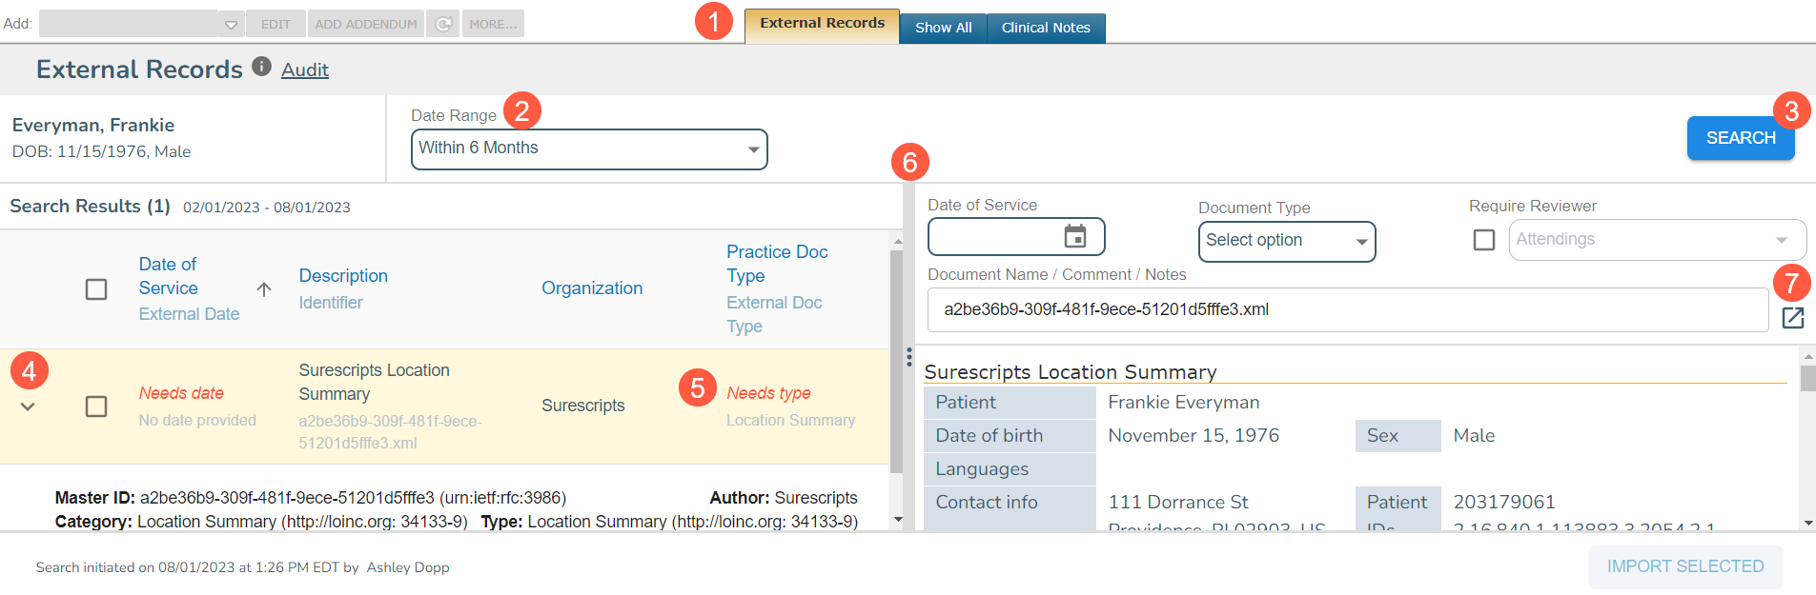The width and height of the screenshot is (1816, 595).
Task: Enable the Require Reviewer checkbox
Action: point(1483,240)
